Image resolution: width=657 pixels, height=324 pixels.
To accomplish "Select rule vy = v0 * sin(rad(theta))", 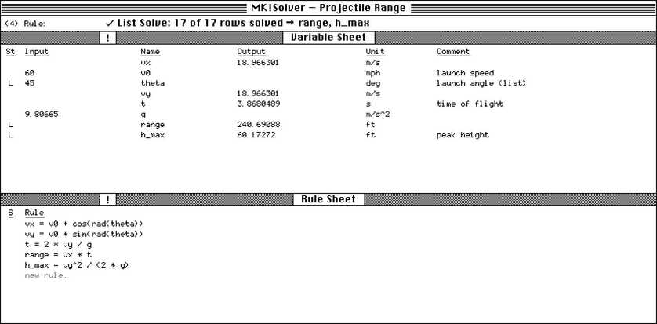I will [84, 234].
